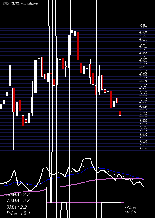The width and height of the screenshot is (155, 218).
Task: Click the '5MA : 2.2' label
Action: [16, 207]
